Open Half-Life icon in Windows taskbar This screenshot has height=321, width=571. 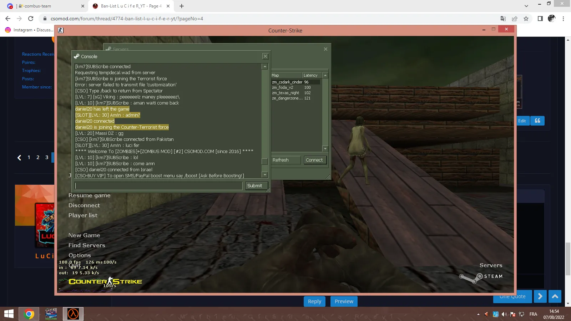click(x=73, y=314)
